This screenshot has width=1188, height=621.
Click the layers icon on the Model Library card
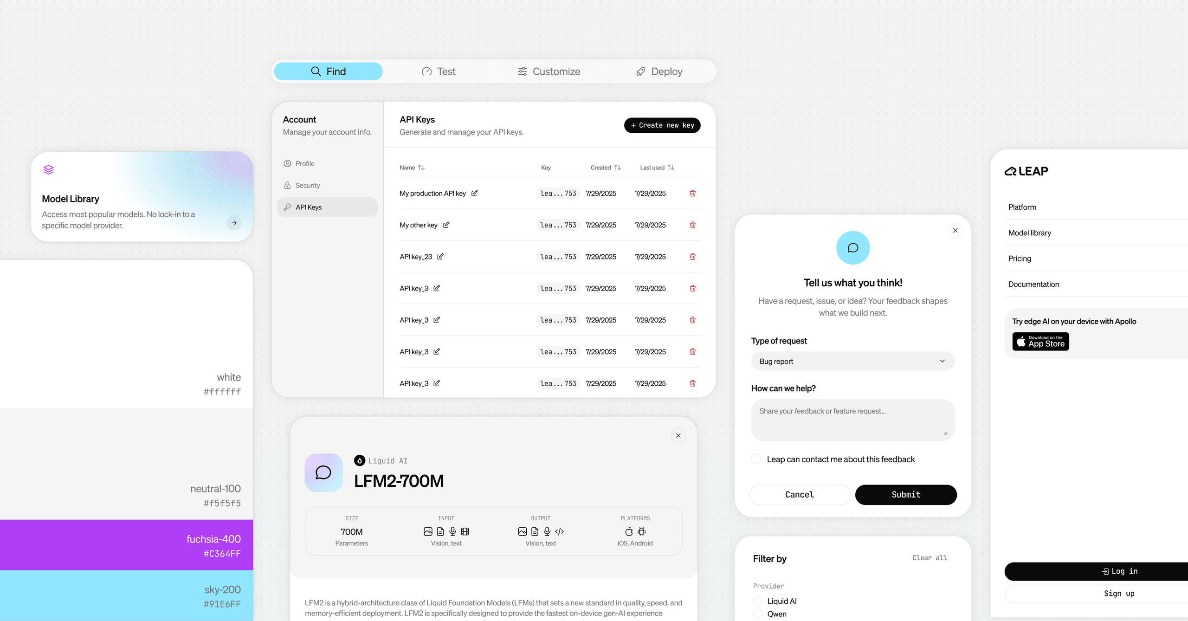click(49, 169)
